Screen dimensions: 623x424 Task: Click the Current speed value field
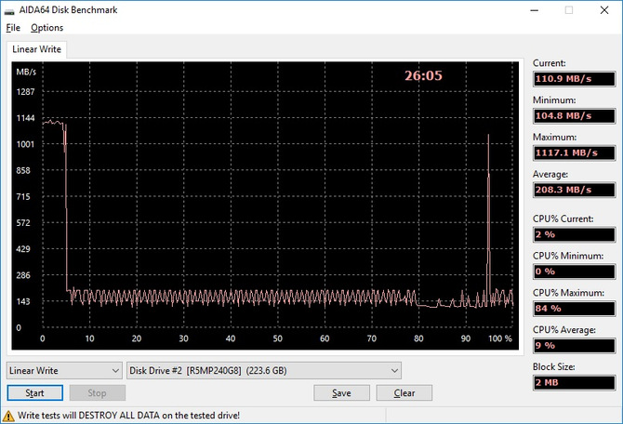point(574,79)
